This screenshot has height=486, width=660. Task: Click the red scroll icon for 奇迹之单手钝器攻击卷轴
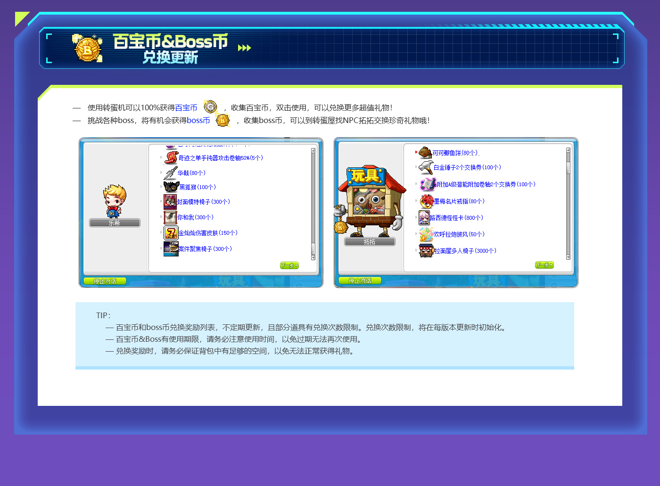(x=171, y=158)
